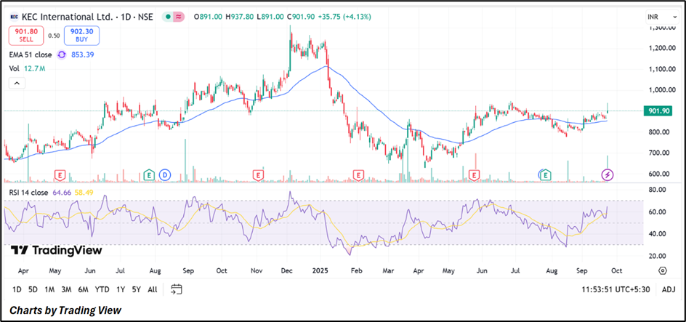Collapse the indicator legend with the chevron
The height and width of the screenshot is (322, 686).
pos(16,83)
